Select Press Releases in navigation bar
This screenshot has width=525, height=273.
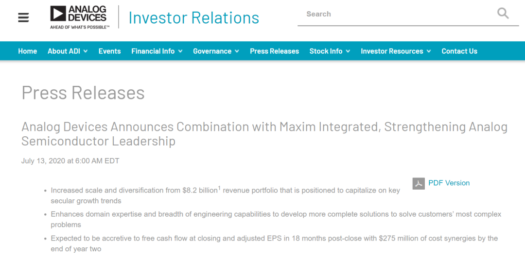point(274,51)
